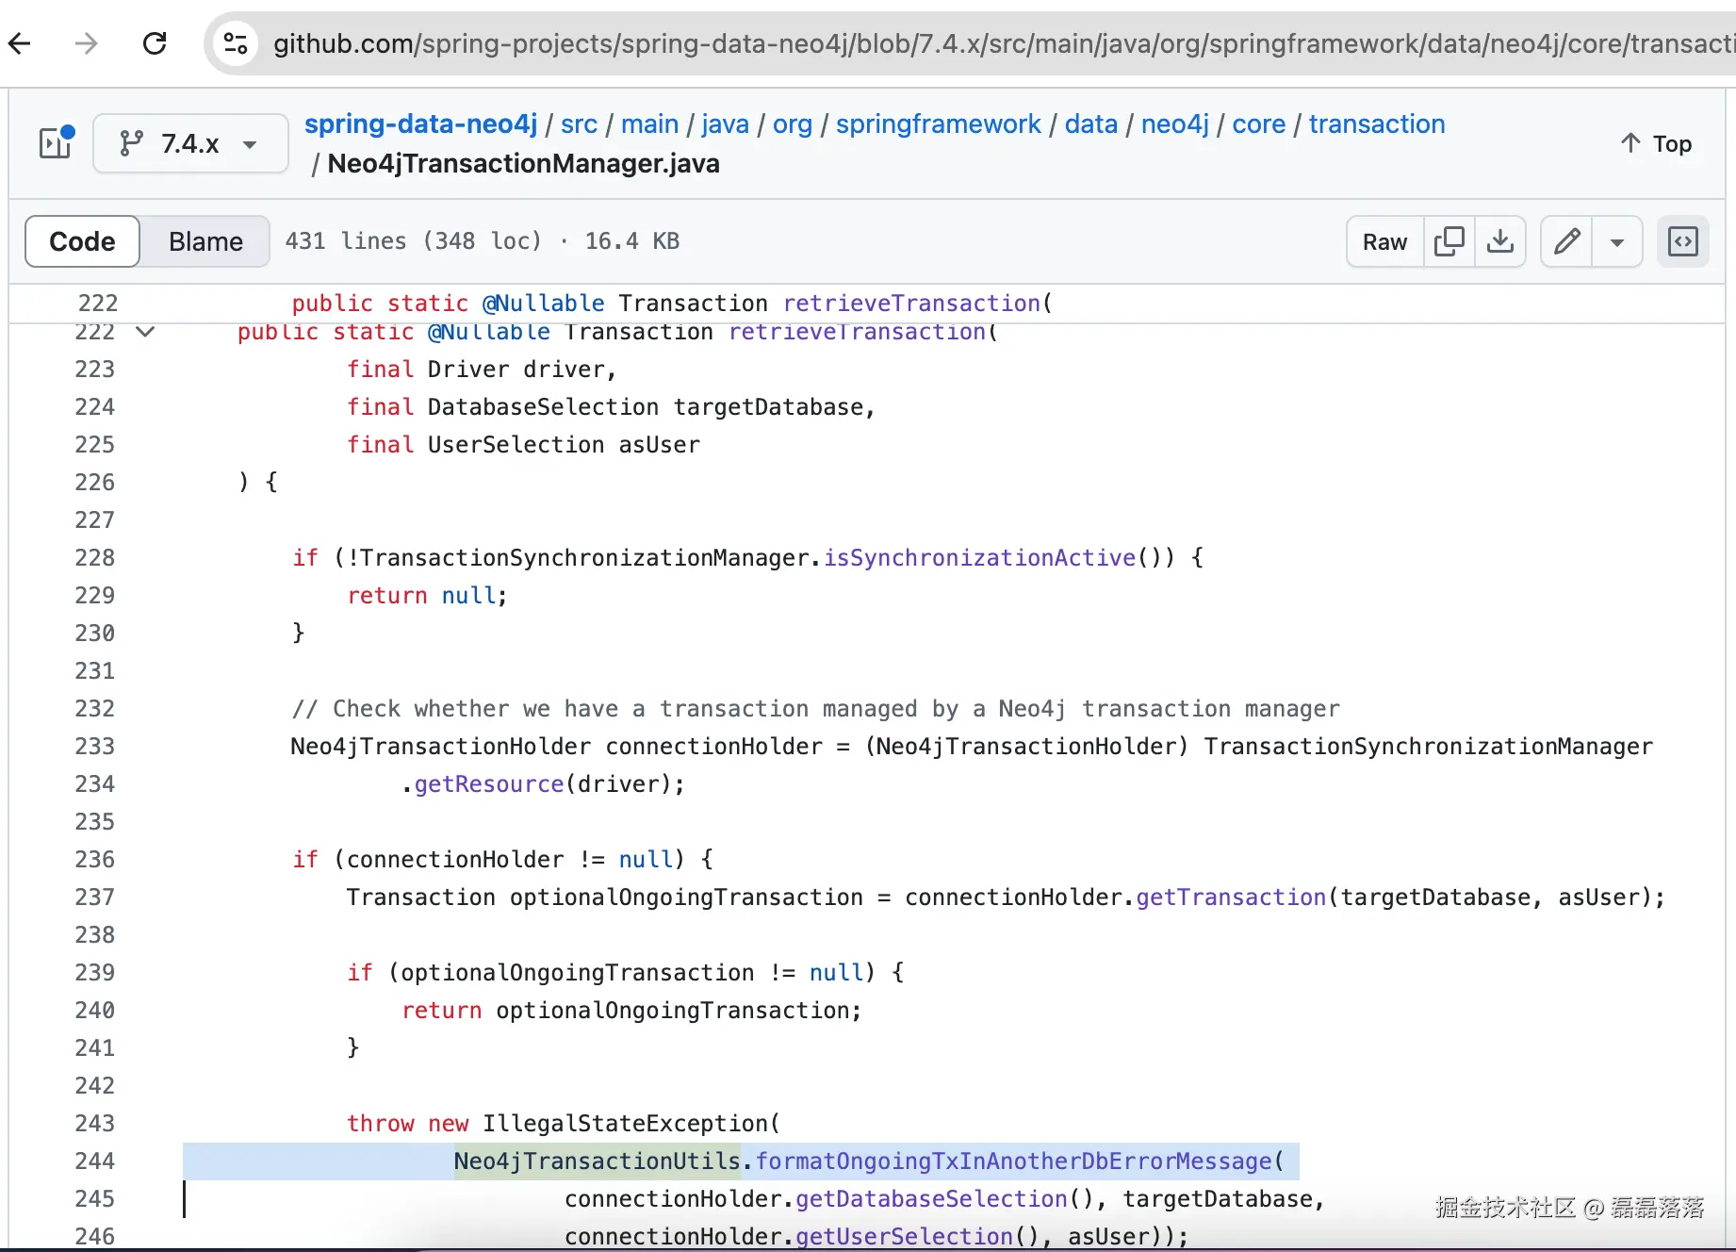This screenshot has width=1736, height=1252.
Task: Click IllegalStateException on line 243
Action: click(626, 1123)
